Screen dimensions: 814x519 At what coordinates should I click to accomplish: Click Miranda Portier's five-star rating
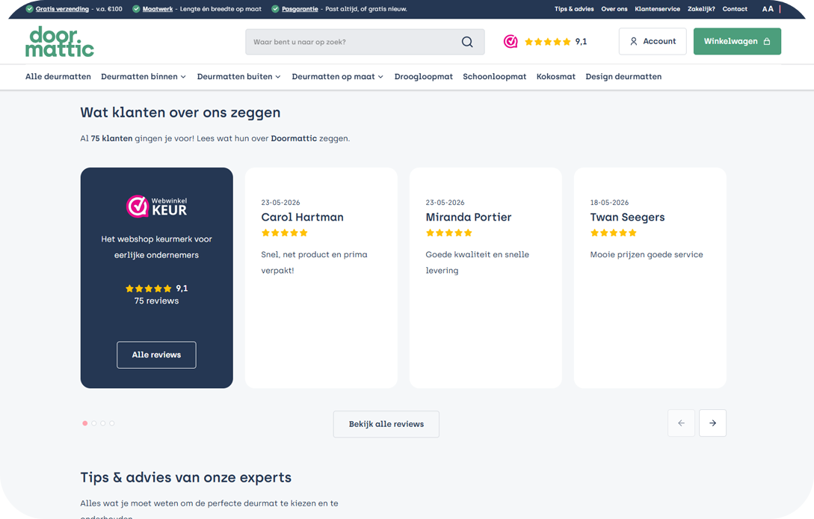[449, 233]
